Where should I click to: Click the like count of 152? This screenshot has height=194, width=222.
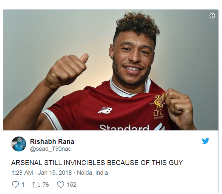click(x=71, y=185)
